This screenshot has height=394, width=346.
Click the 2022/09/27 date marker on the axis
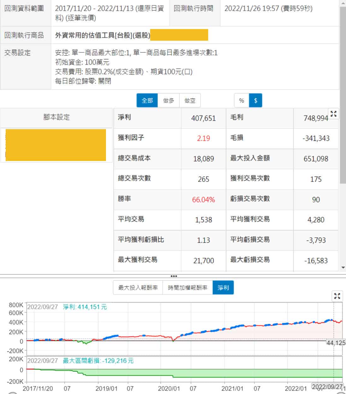click(x=327, y=387)
